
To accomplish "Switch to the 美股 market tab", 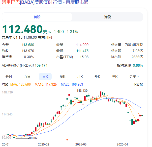I will pos(37,17).
